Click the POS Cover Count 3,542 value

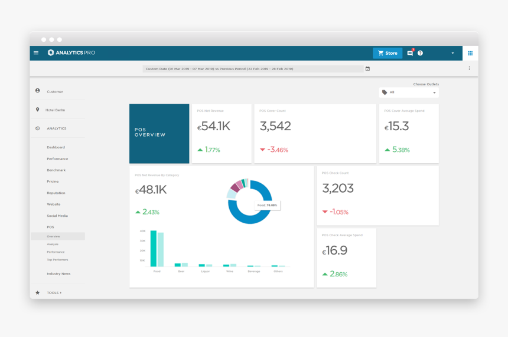coord(275,126)
